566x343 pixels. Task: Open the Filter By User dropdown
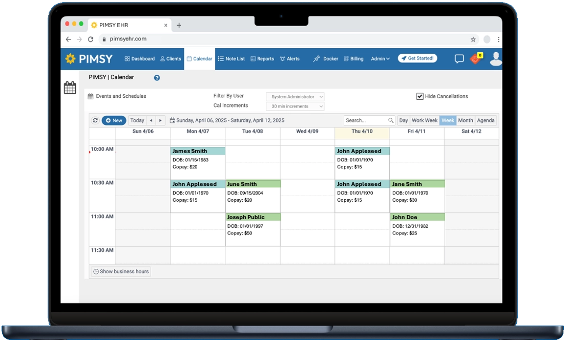pos(295,96)
